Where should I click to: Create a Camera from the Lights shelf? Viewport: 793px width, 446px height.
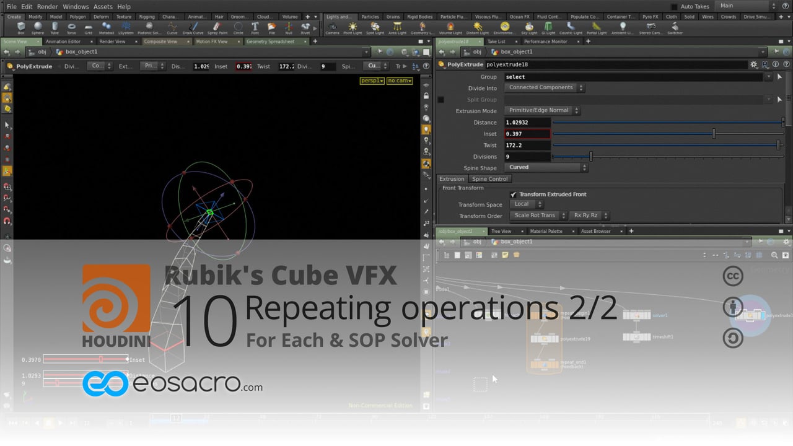(333, 27)
